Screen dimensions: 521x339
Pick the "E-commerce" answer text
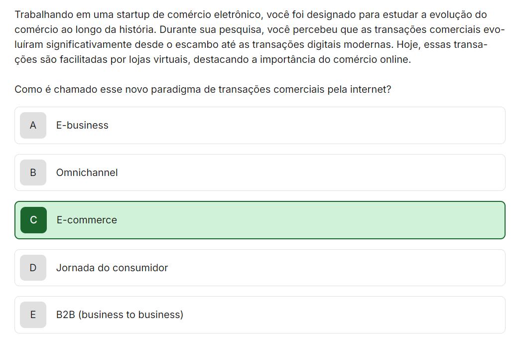(x=87, y=220)
